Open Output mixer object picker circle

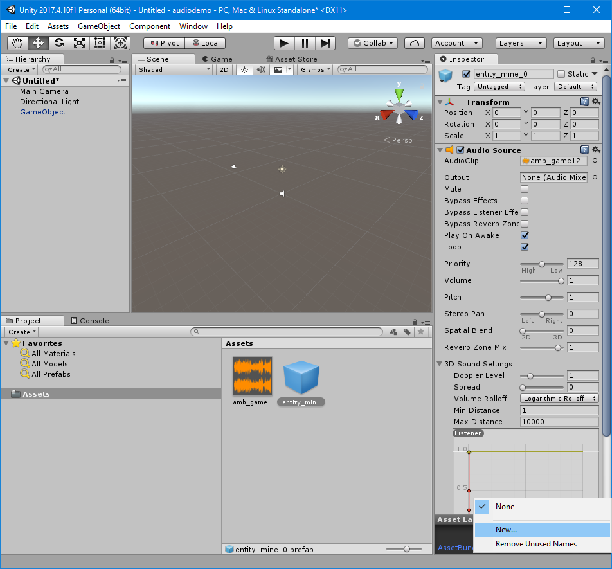[595, 177]
